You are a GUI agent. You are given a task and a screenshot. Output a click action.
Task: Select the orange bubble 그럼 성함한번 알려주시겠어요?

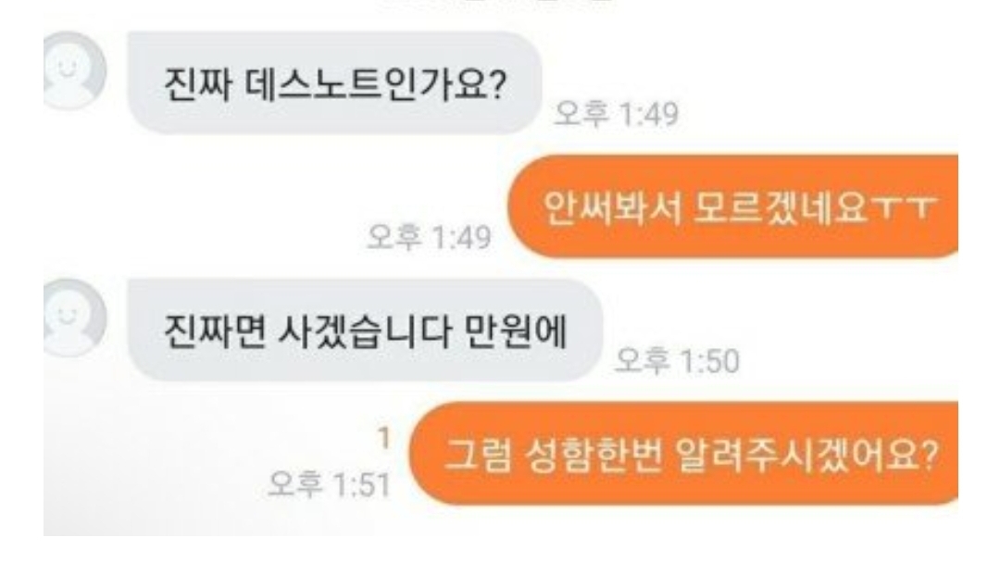[x=683, y=454]
